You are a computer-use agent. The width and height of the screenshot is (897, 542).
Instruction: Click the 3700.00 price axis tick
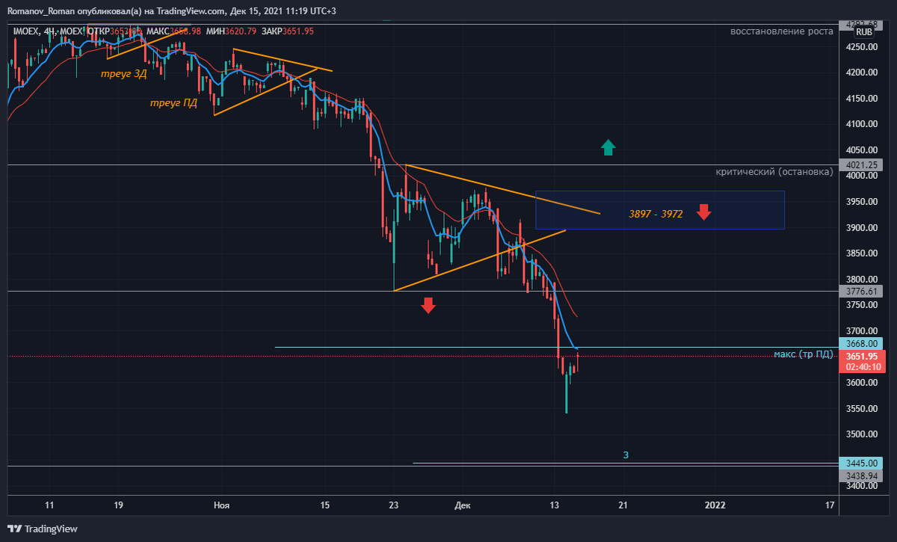(x=861, y=331)
